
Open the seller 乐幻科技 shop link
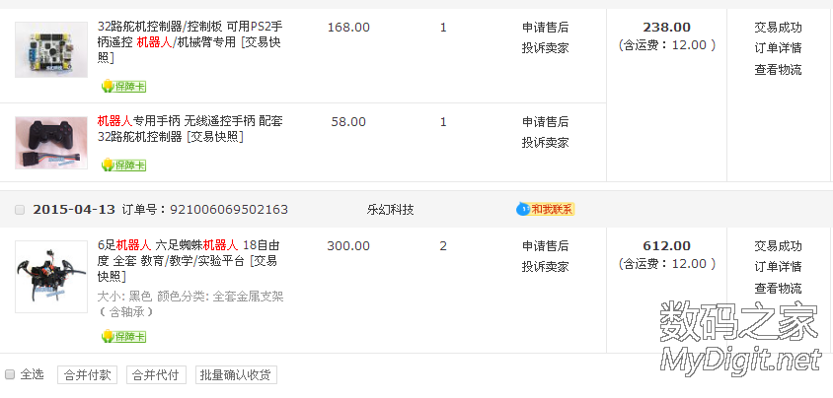coord(390,210)
